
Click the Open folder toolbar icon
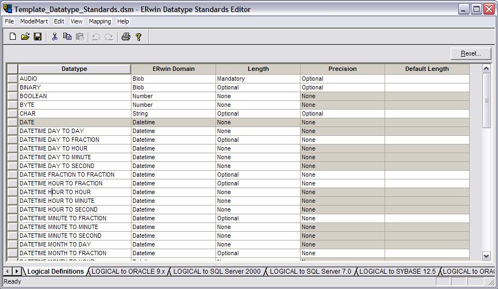pos(25,37)
